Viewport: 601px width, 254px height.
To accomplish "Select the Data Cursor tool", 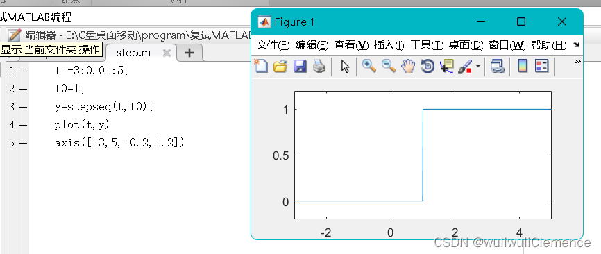I will (447, 67).
